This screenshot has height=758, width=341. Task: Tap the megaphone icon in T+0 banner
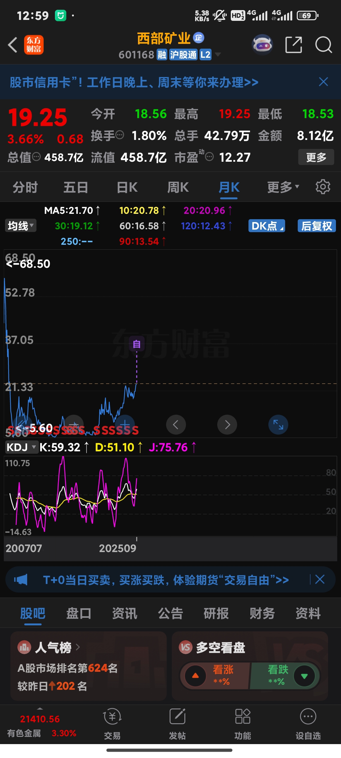pos(21,580)
